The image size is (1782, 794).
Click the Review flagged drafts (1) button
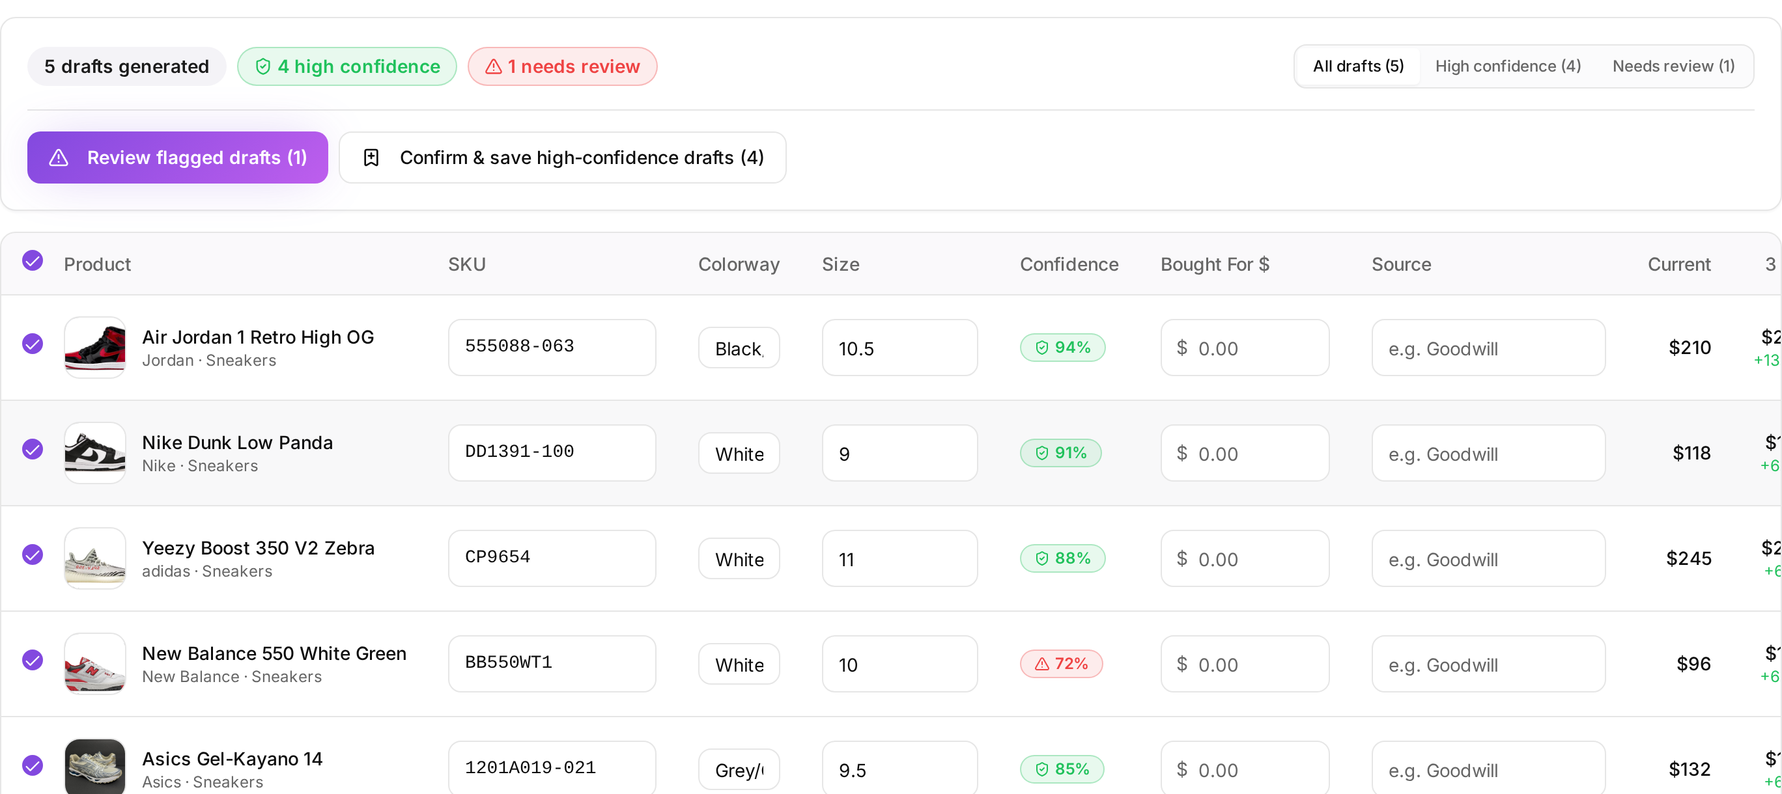177,157
